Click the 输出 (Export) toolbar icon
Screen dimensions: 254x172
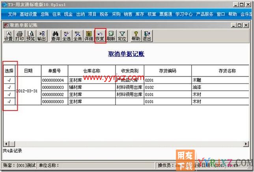(42, 36)
